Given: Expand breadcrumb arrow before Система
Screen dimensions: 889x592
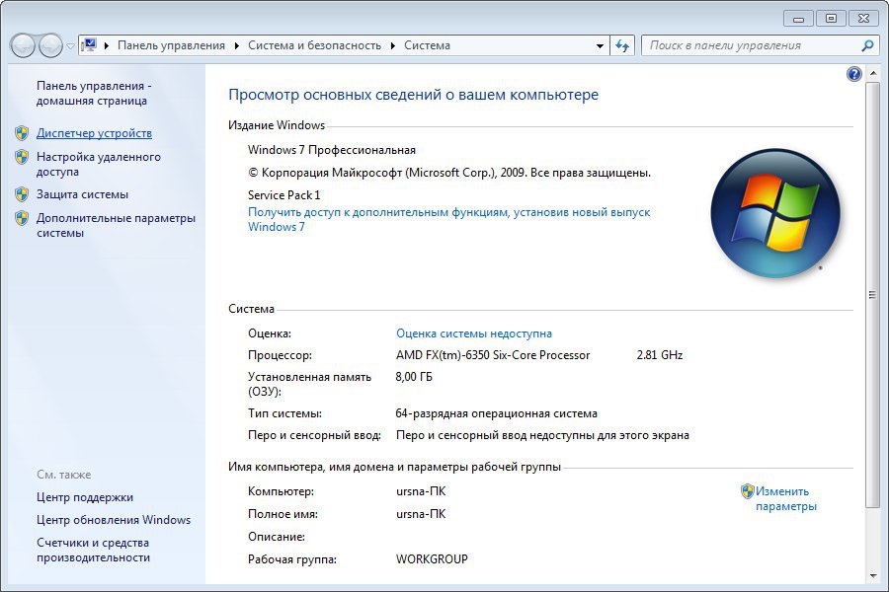Looking at the screenshot, I should pos(392,45).
